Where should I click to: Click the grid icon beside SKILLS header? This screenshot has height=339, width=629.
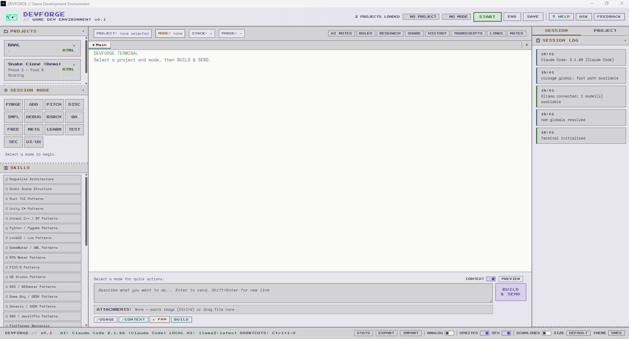[x=5, y=168]
